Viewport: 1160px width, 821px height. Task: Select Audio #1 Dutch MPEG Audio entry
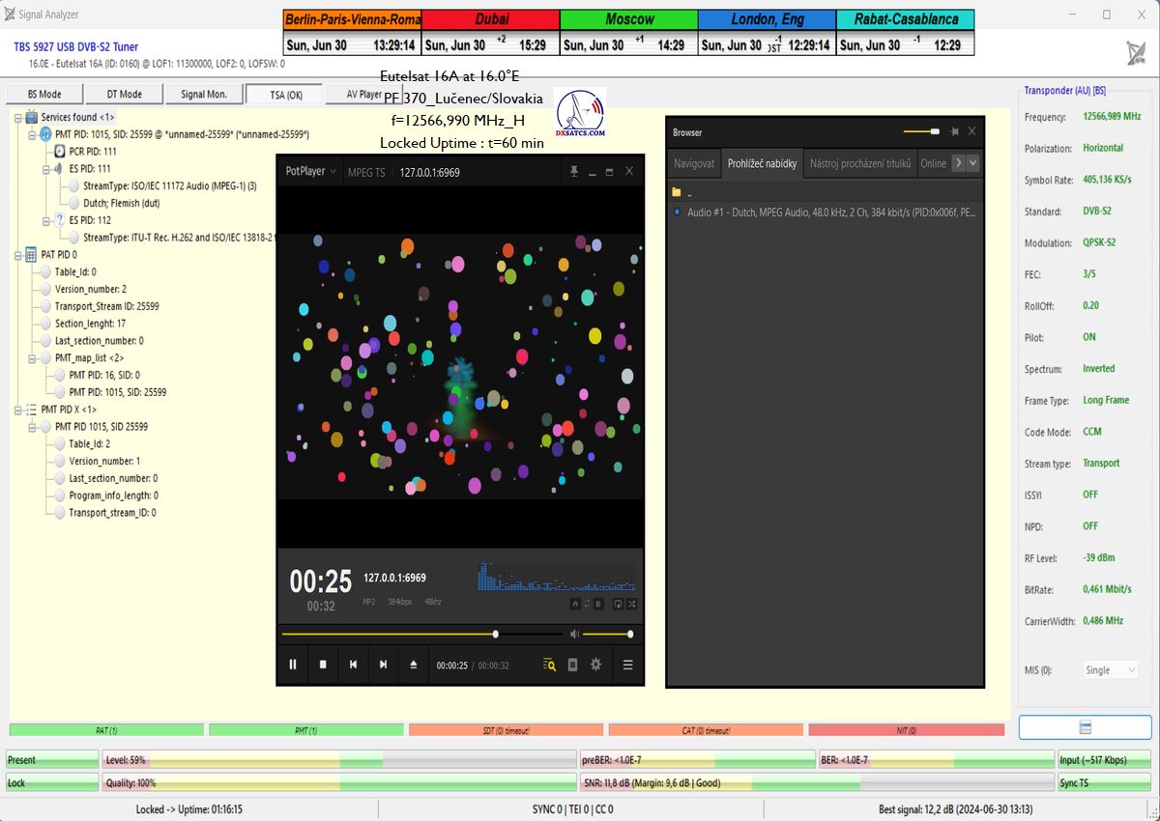822,212
